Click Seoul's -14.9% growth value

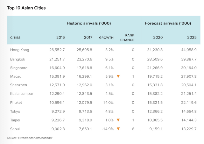pyautogui.click(x=107, y=129)
